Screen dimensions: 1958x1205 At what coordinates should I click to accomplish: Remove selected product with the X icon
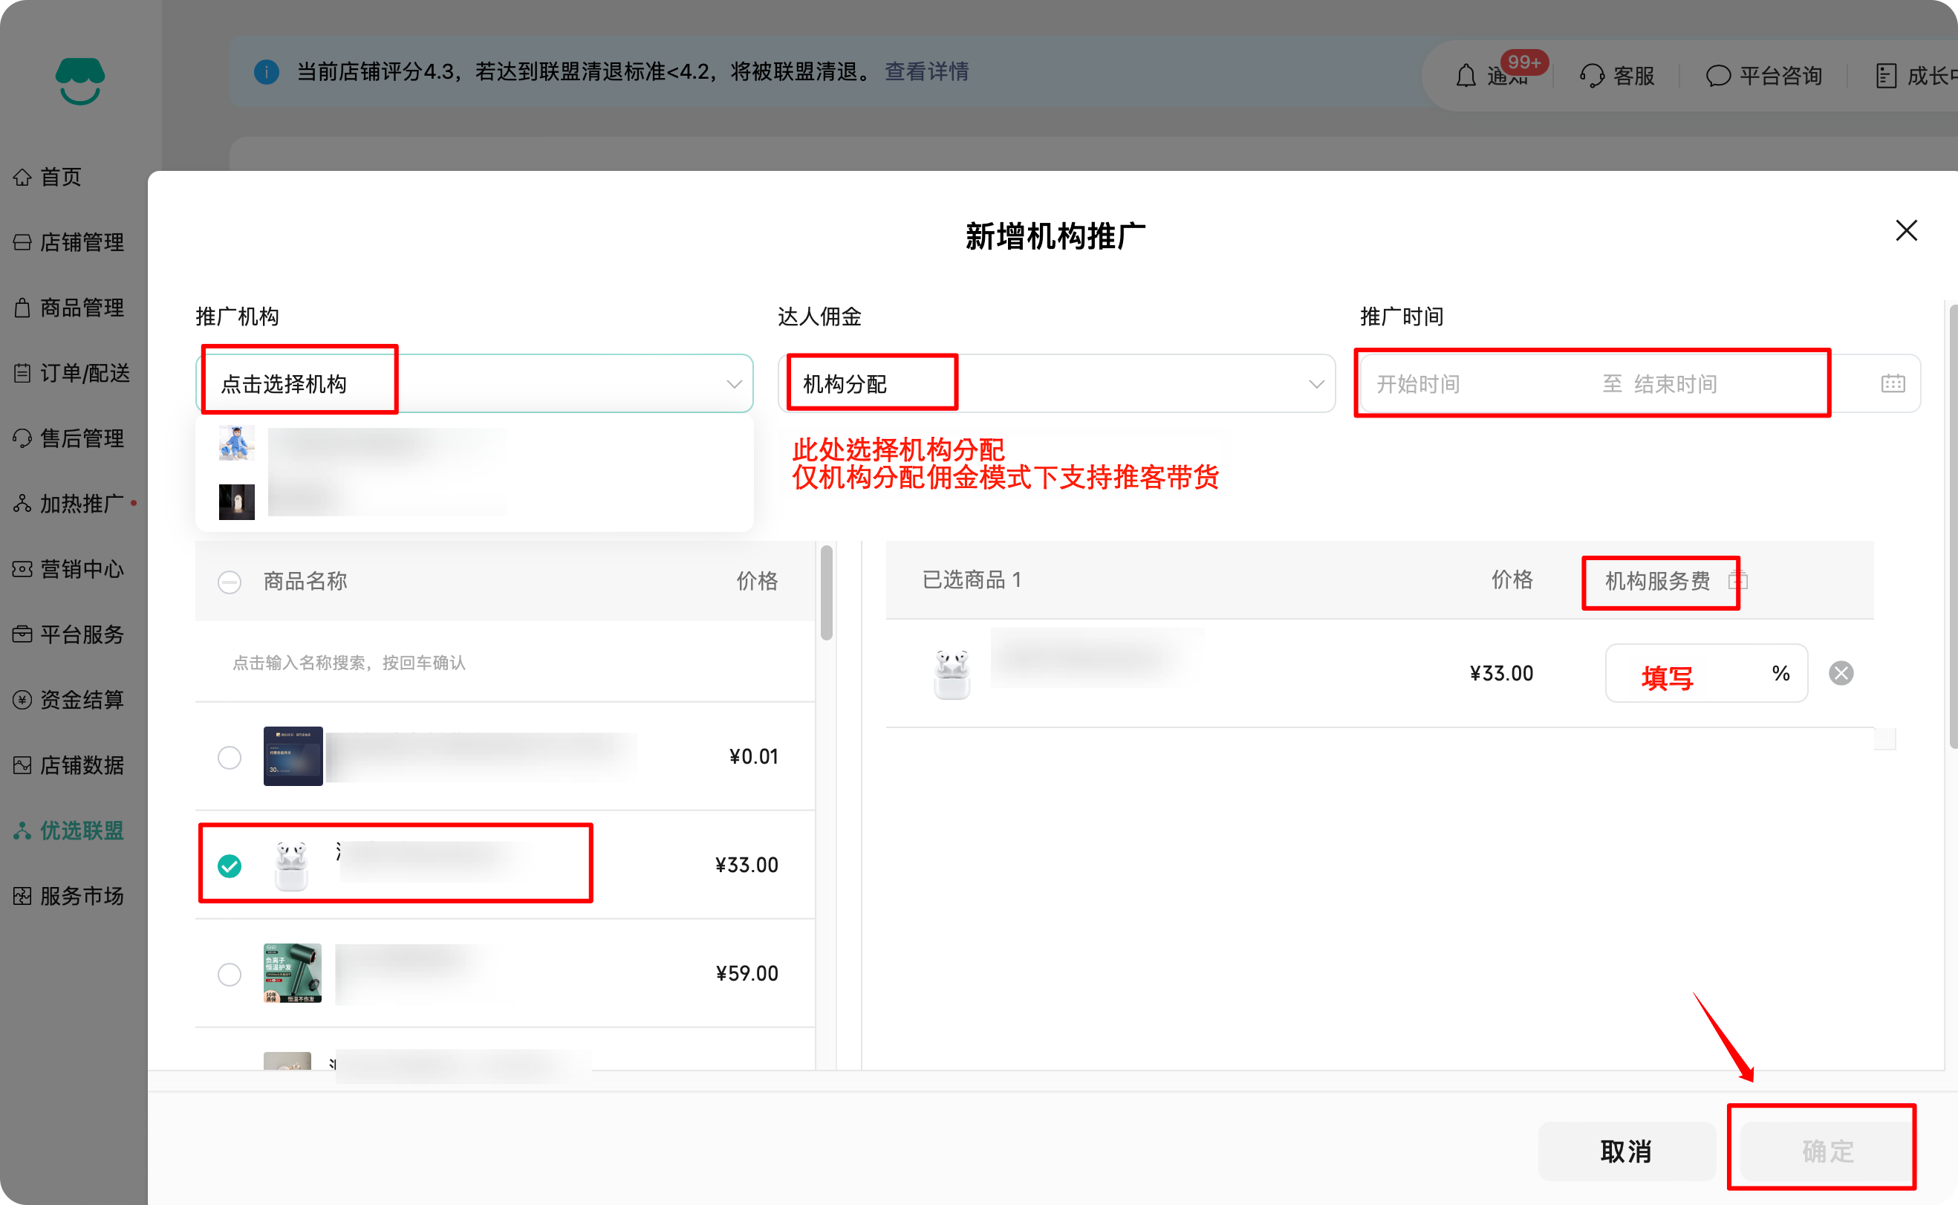click(x=1841, y=673)
